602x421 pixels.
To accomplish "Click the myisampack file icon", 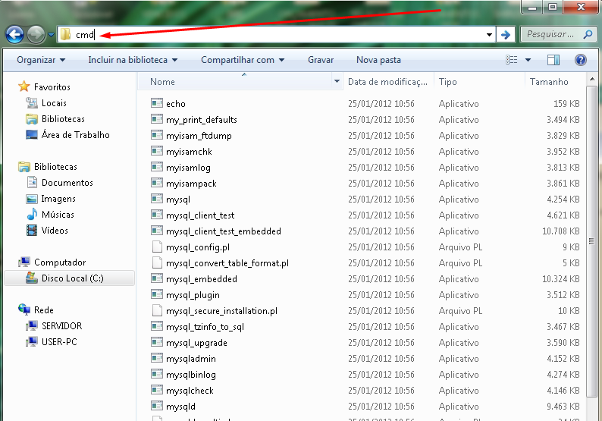I will click(x=157, y=183).
